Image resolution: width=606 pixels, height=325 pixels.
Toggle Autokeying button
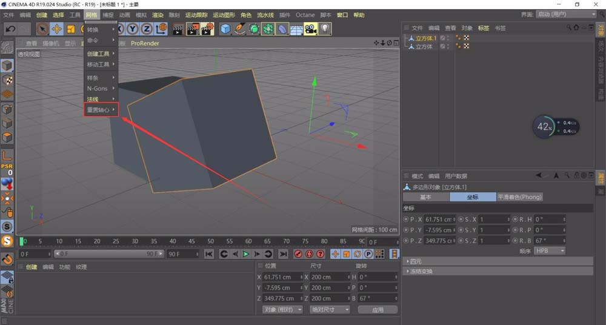(309, 254)
